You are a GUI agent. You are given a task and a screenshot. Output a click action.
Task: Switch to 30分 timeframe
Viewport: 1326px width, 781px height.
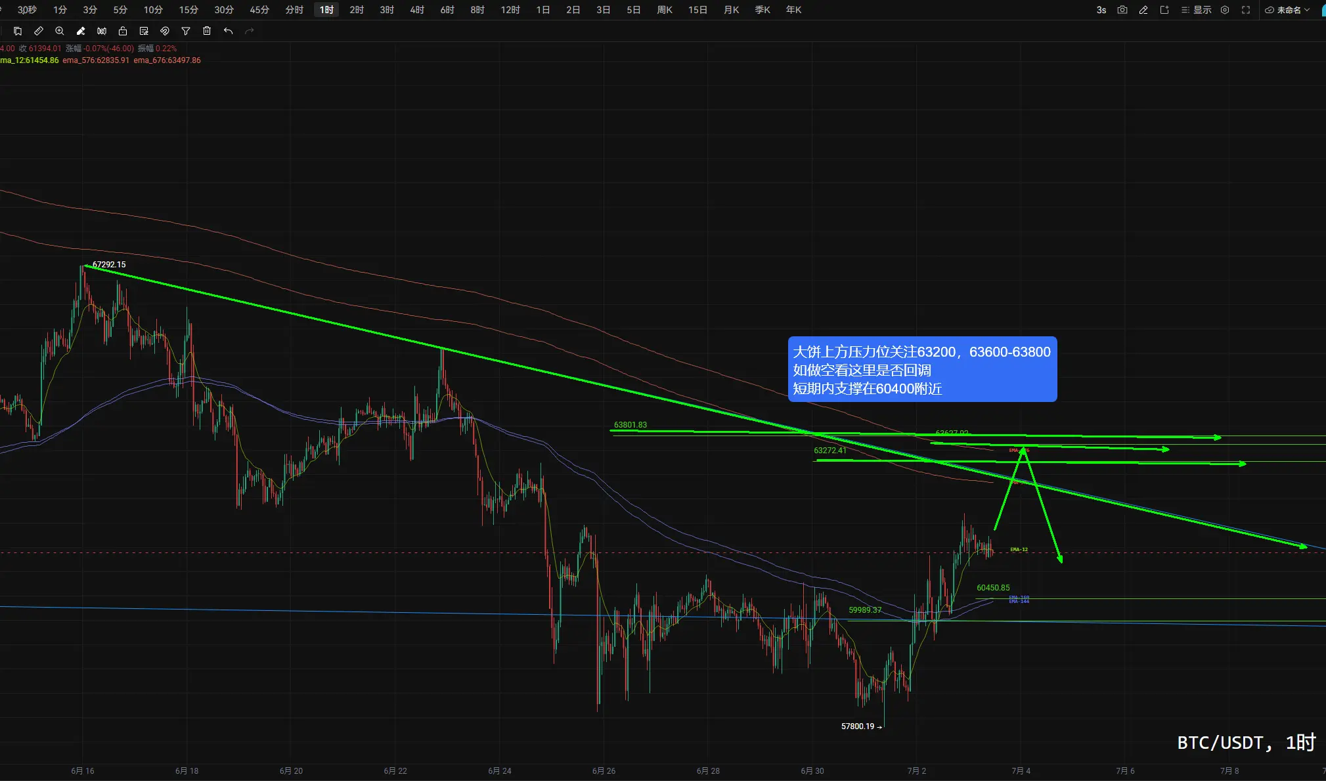coord(225,10)
